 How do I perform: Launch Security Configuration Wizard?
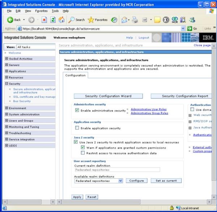[x=108, y=96]
